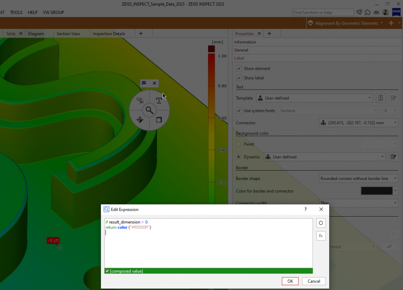Open the user account icon
Screen dimensions: 403x290
pos(386,13)
